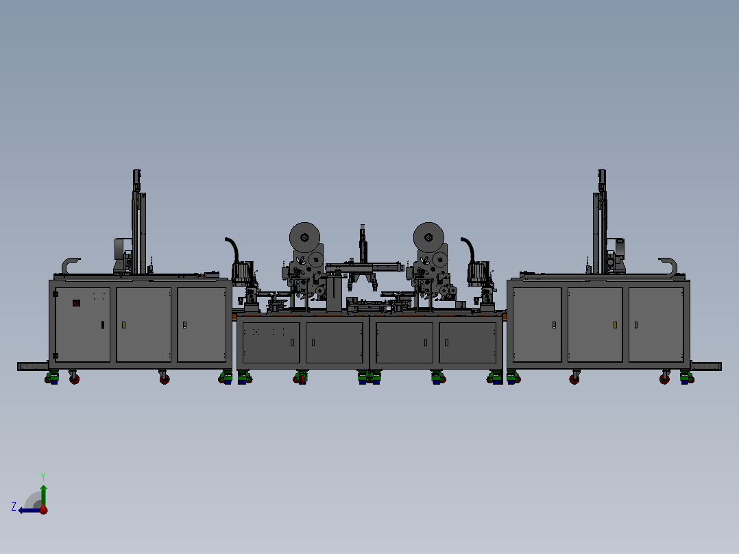Select the left cabinet door with yellow handle
The height and width of the screenshot is (554, 739).
coord(144,325)
